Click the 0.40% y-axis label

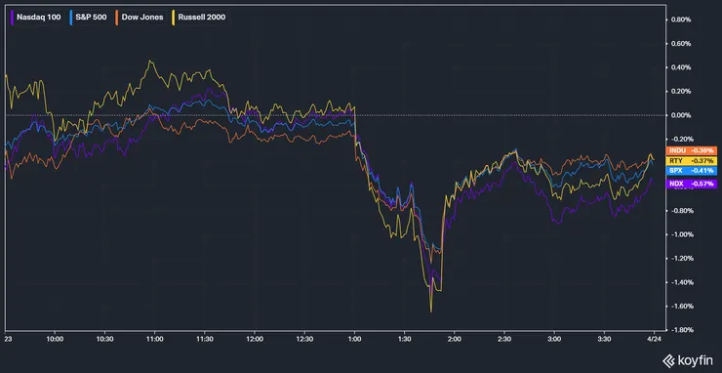(x=681, y=67)
